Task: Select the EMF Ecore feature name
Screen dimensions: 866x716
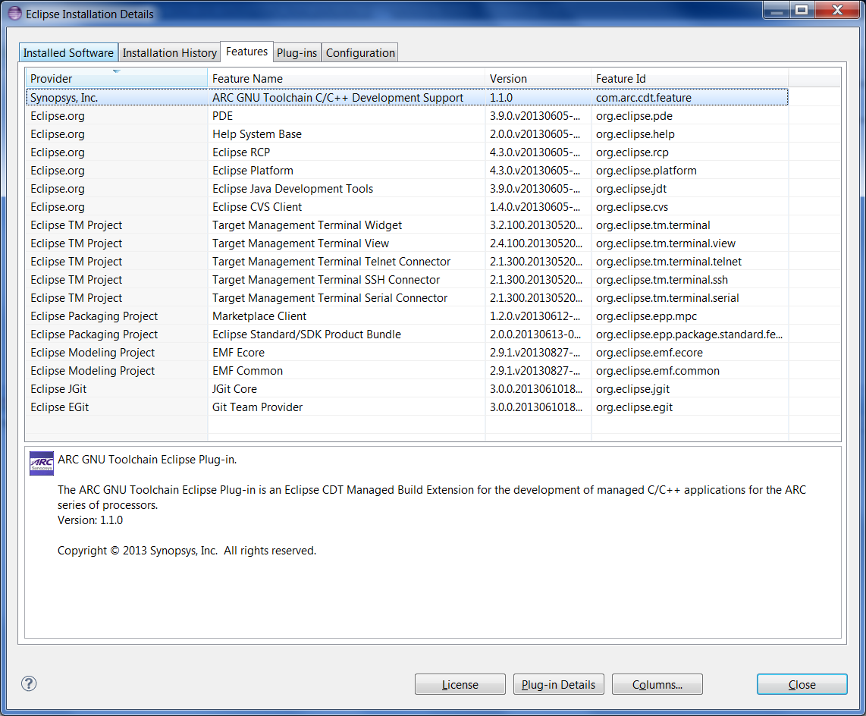Action: (239, 353)
